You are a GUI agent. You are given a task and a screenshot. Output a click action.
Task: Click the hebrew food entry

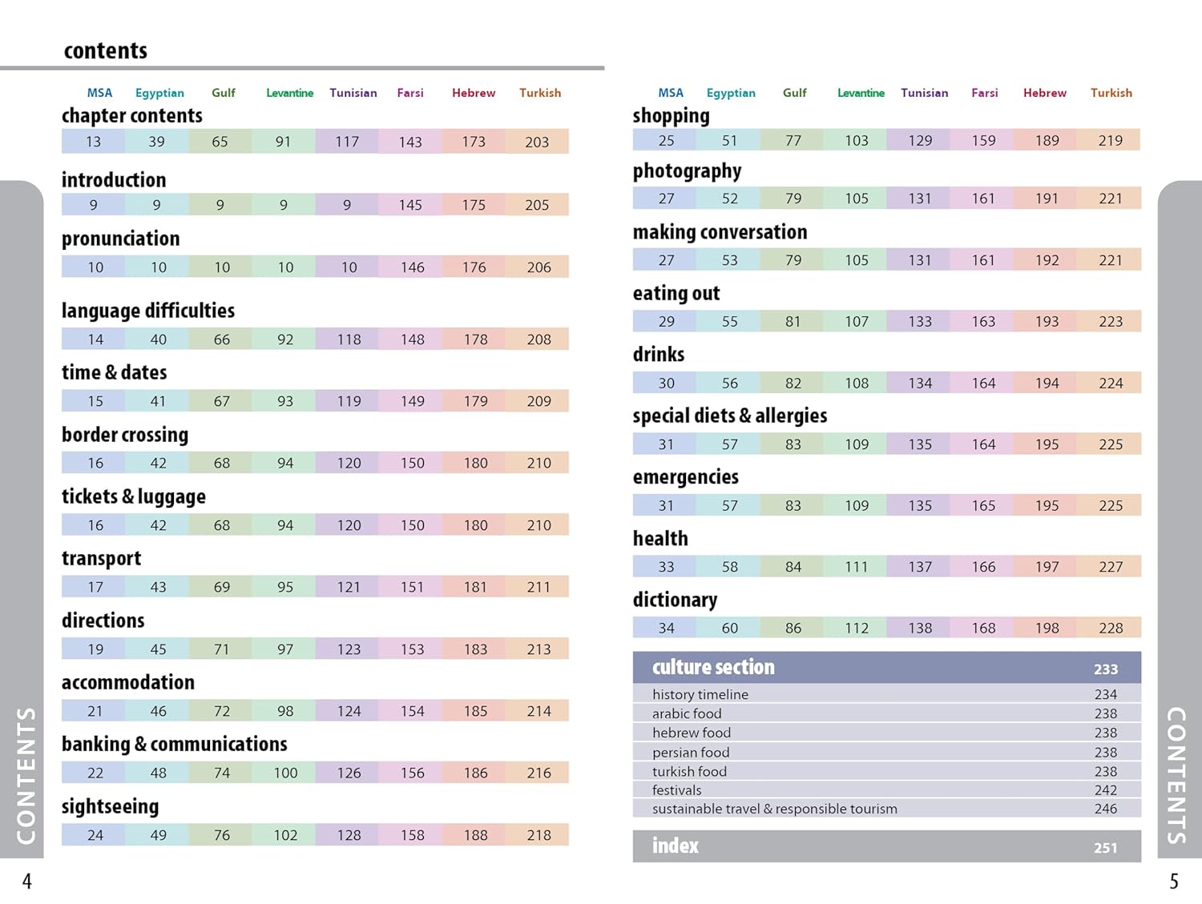pyautogui.click(x=692, y=733)
